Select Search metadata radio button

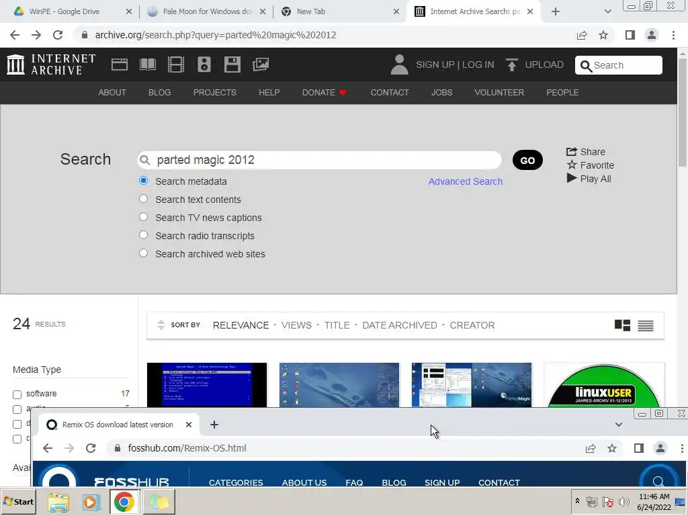coord(144,181)
